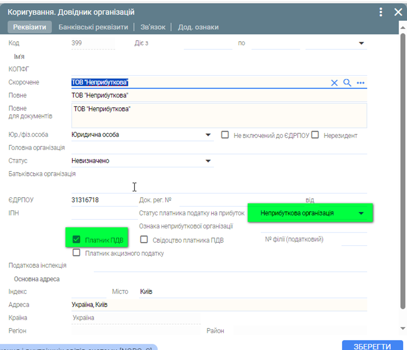Toggle Не включений до ЄДРПОУ checkbox
This screenshot has height=350, width=407.
click(225, 135)
